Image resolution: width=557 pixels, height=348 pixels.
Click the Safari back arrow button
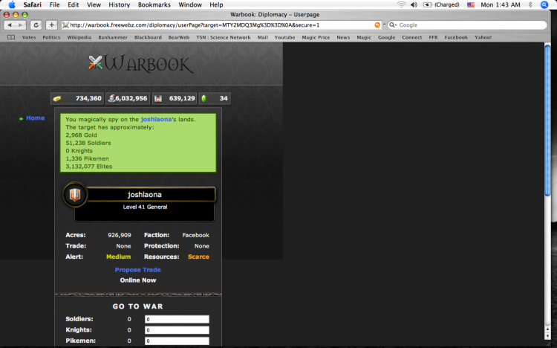[x=10, y=25]
